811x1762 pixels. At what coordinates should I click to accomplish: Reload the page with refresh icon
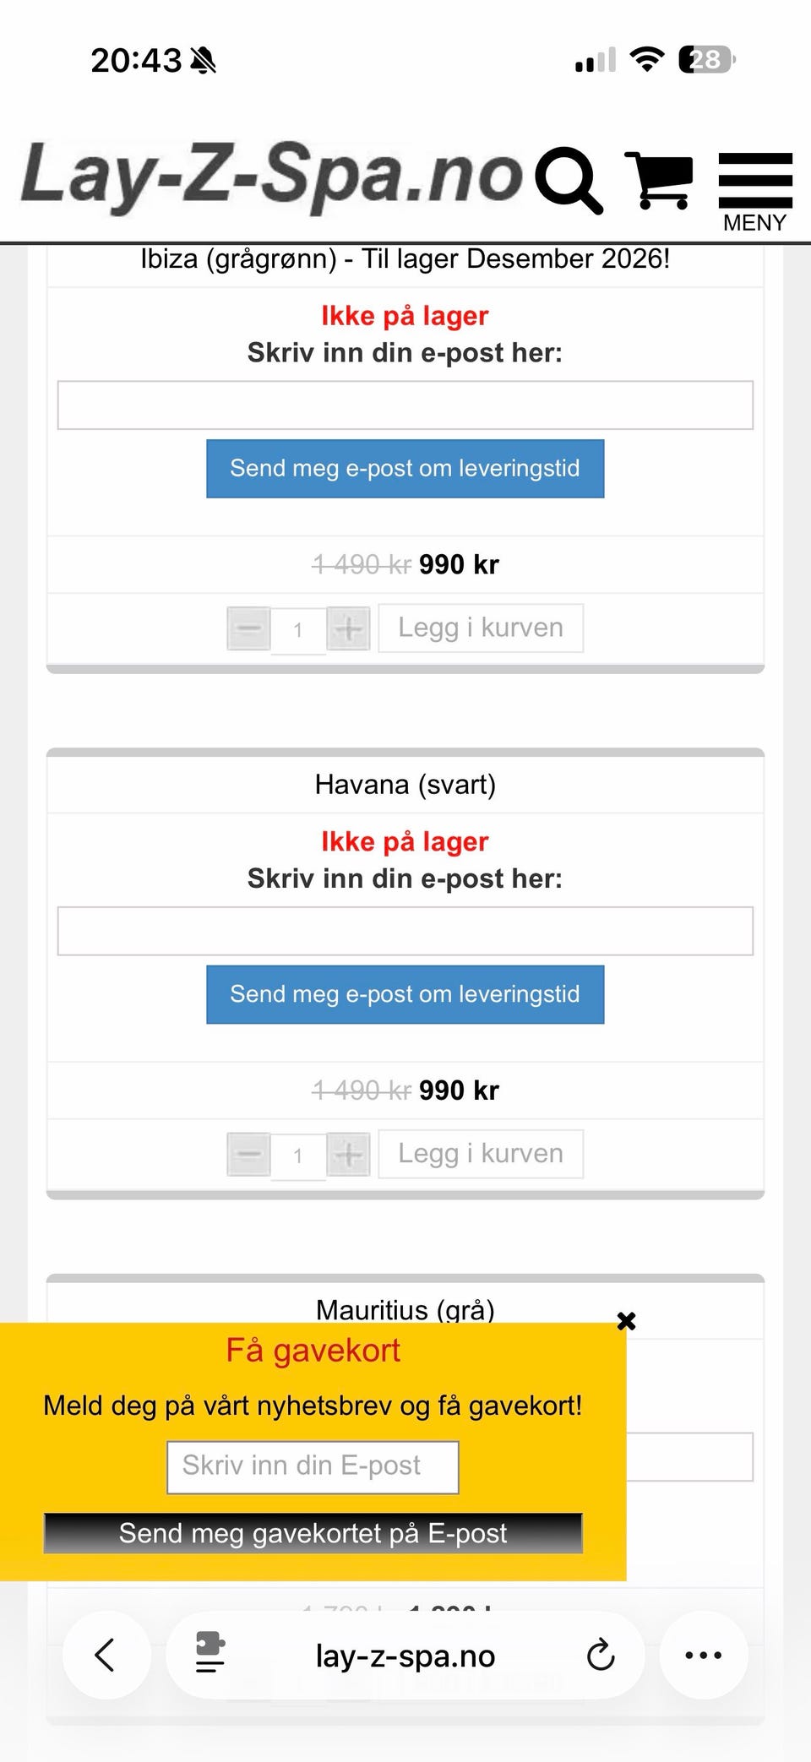pyautogui.click(x=600, y=1655)
